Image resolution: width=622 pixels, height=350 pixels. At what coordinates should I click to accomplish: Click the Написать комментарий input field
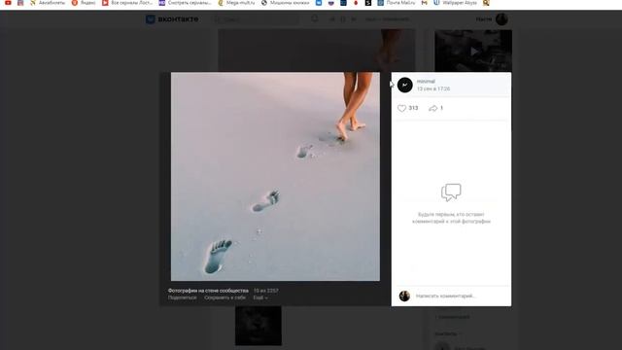460,296
